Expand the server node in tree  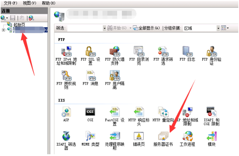click(3, 30)
